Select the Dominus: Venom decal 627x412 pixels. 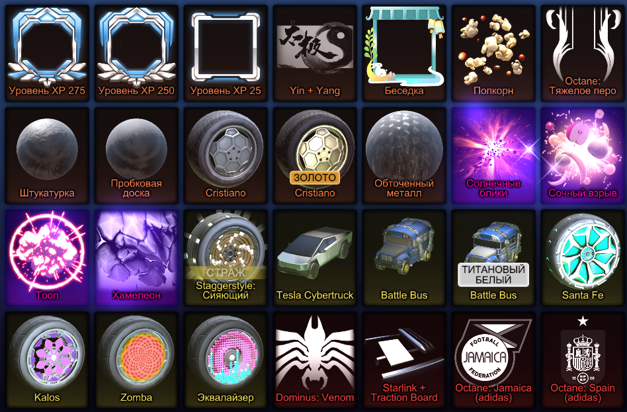click(315, 360)
